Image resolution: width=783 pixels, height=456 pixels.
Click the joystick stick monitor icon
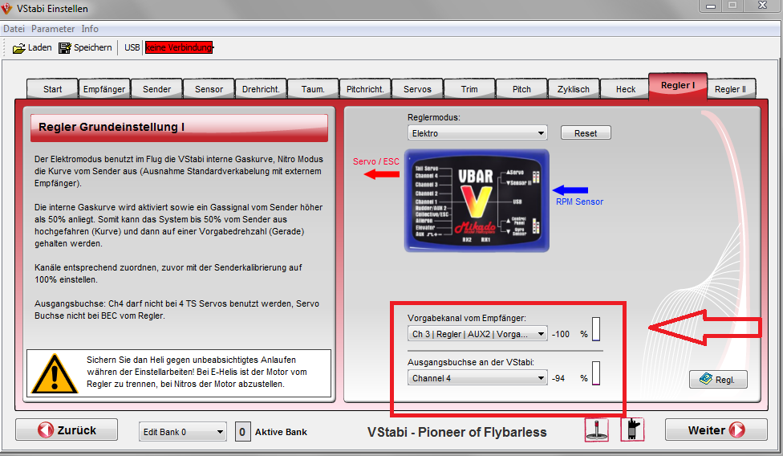pos(596,430)
